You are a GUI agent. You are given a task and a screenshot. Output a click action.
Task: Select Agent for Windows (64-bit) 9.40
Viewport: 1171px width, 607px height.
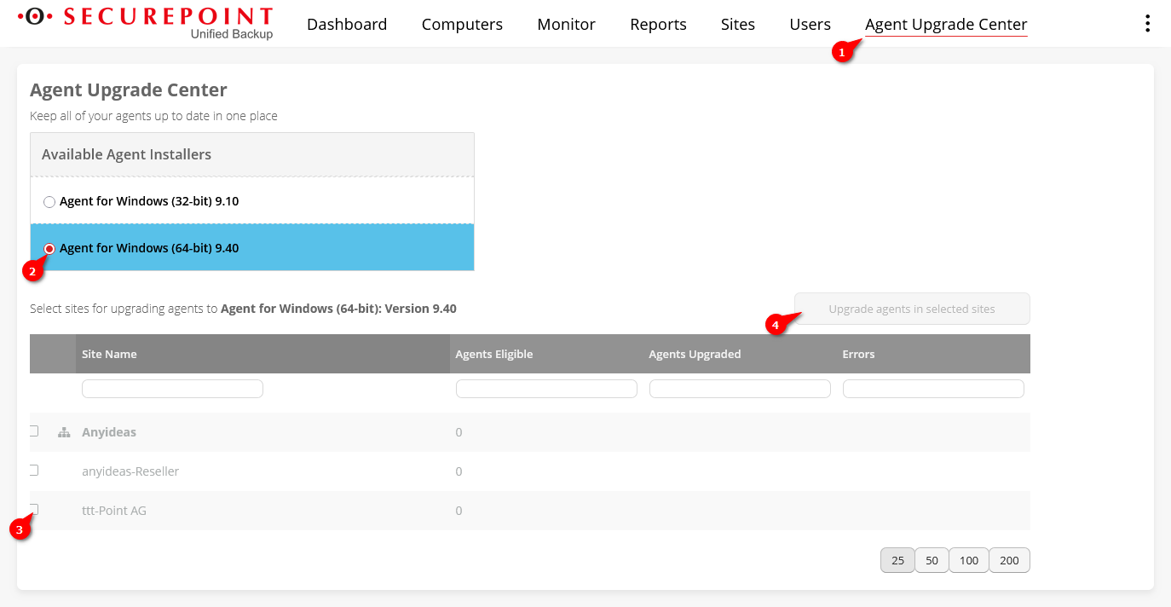coord(49,249)
